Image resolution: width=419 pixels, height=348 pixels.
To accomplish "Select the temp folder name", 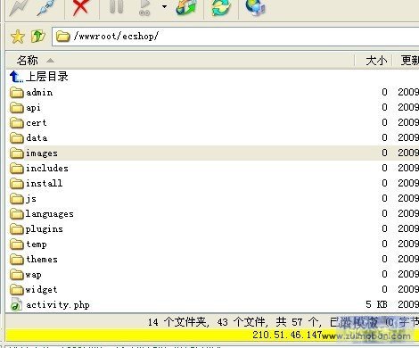I will point(37,244).
